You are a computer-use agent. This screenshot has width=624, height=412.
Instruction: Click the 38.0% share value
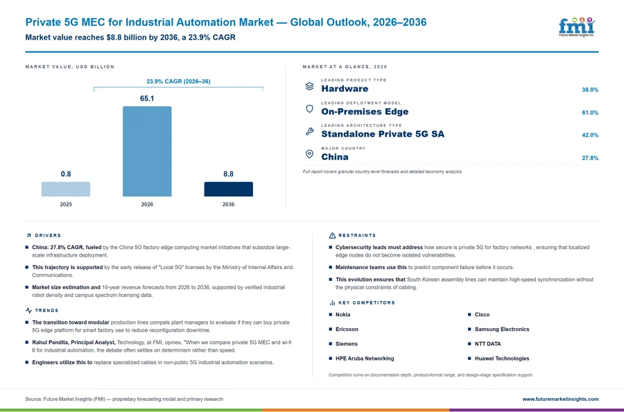(x=590, y=90)
